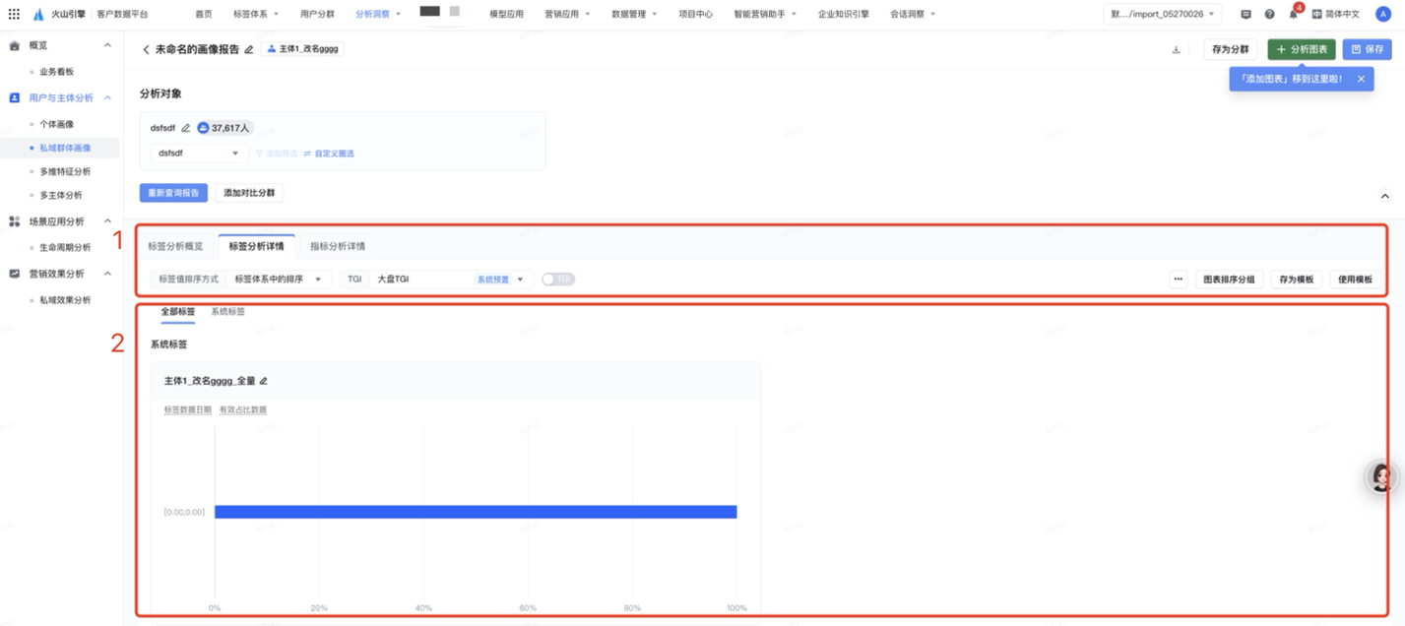Switch to 标签分析详情 tab

pyautogui.click(x=256, y=246)
